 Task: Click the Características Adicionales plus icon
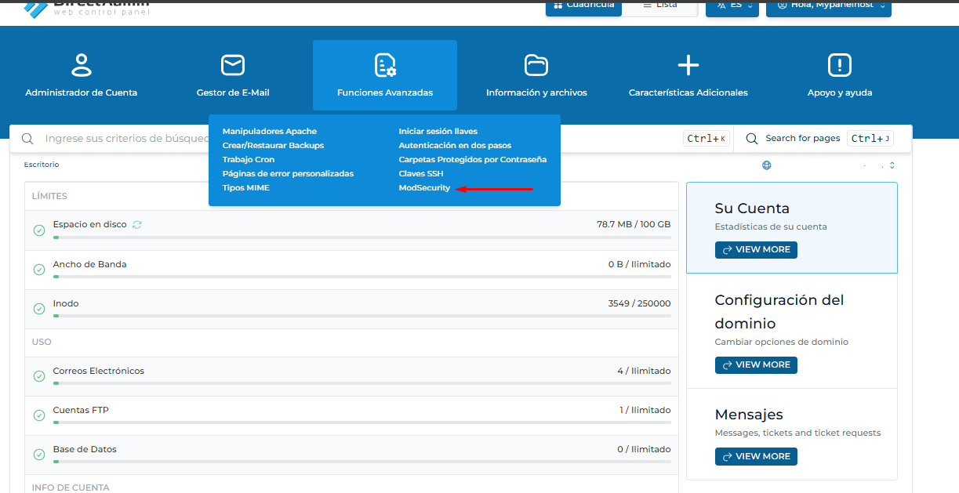(x=688, y=65)
